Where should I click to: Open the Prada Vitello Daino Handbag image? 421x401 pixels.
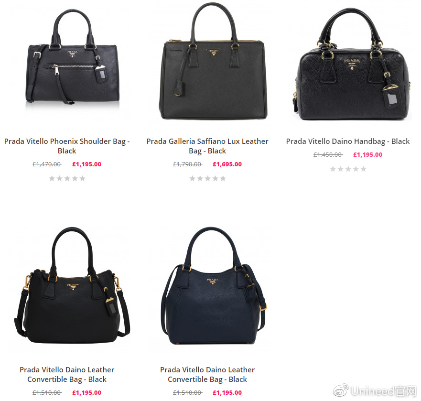[352, 64]
